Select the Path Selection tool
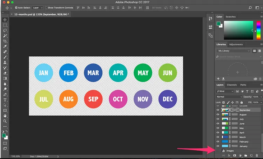This screenshot has width=263, height=159. click(5, 105)
